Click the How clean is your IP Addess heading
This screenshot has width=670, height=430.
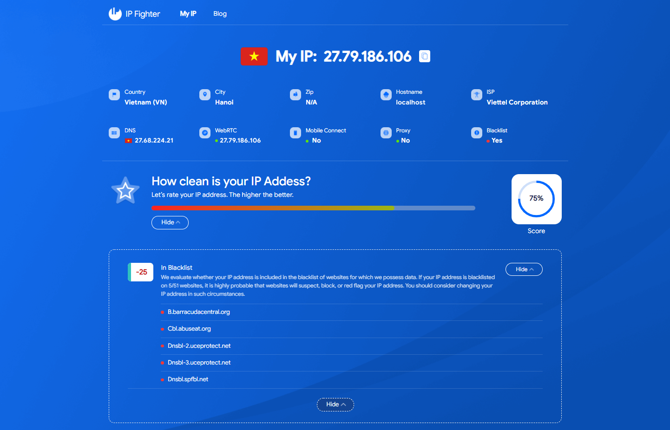click(231, 182)
